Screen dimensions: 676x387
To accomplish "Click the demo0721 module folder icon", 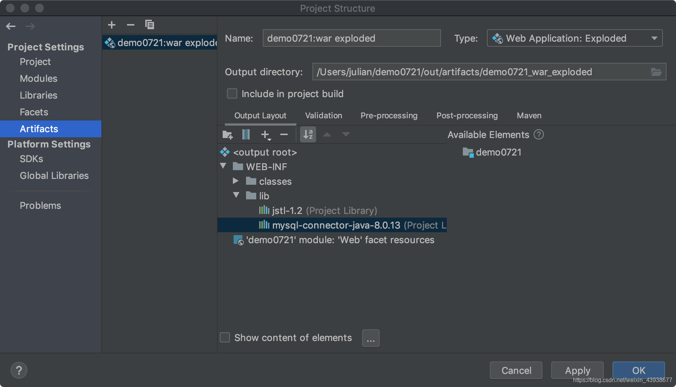I will (468, 152).
